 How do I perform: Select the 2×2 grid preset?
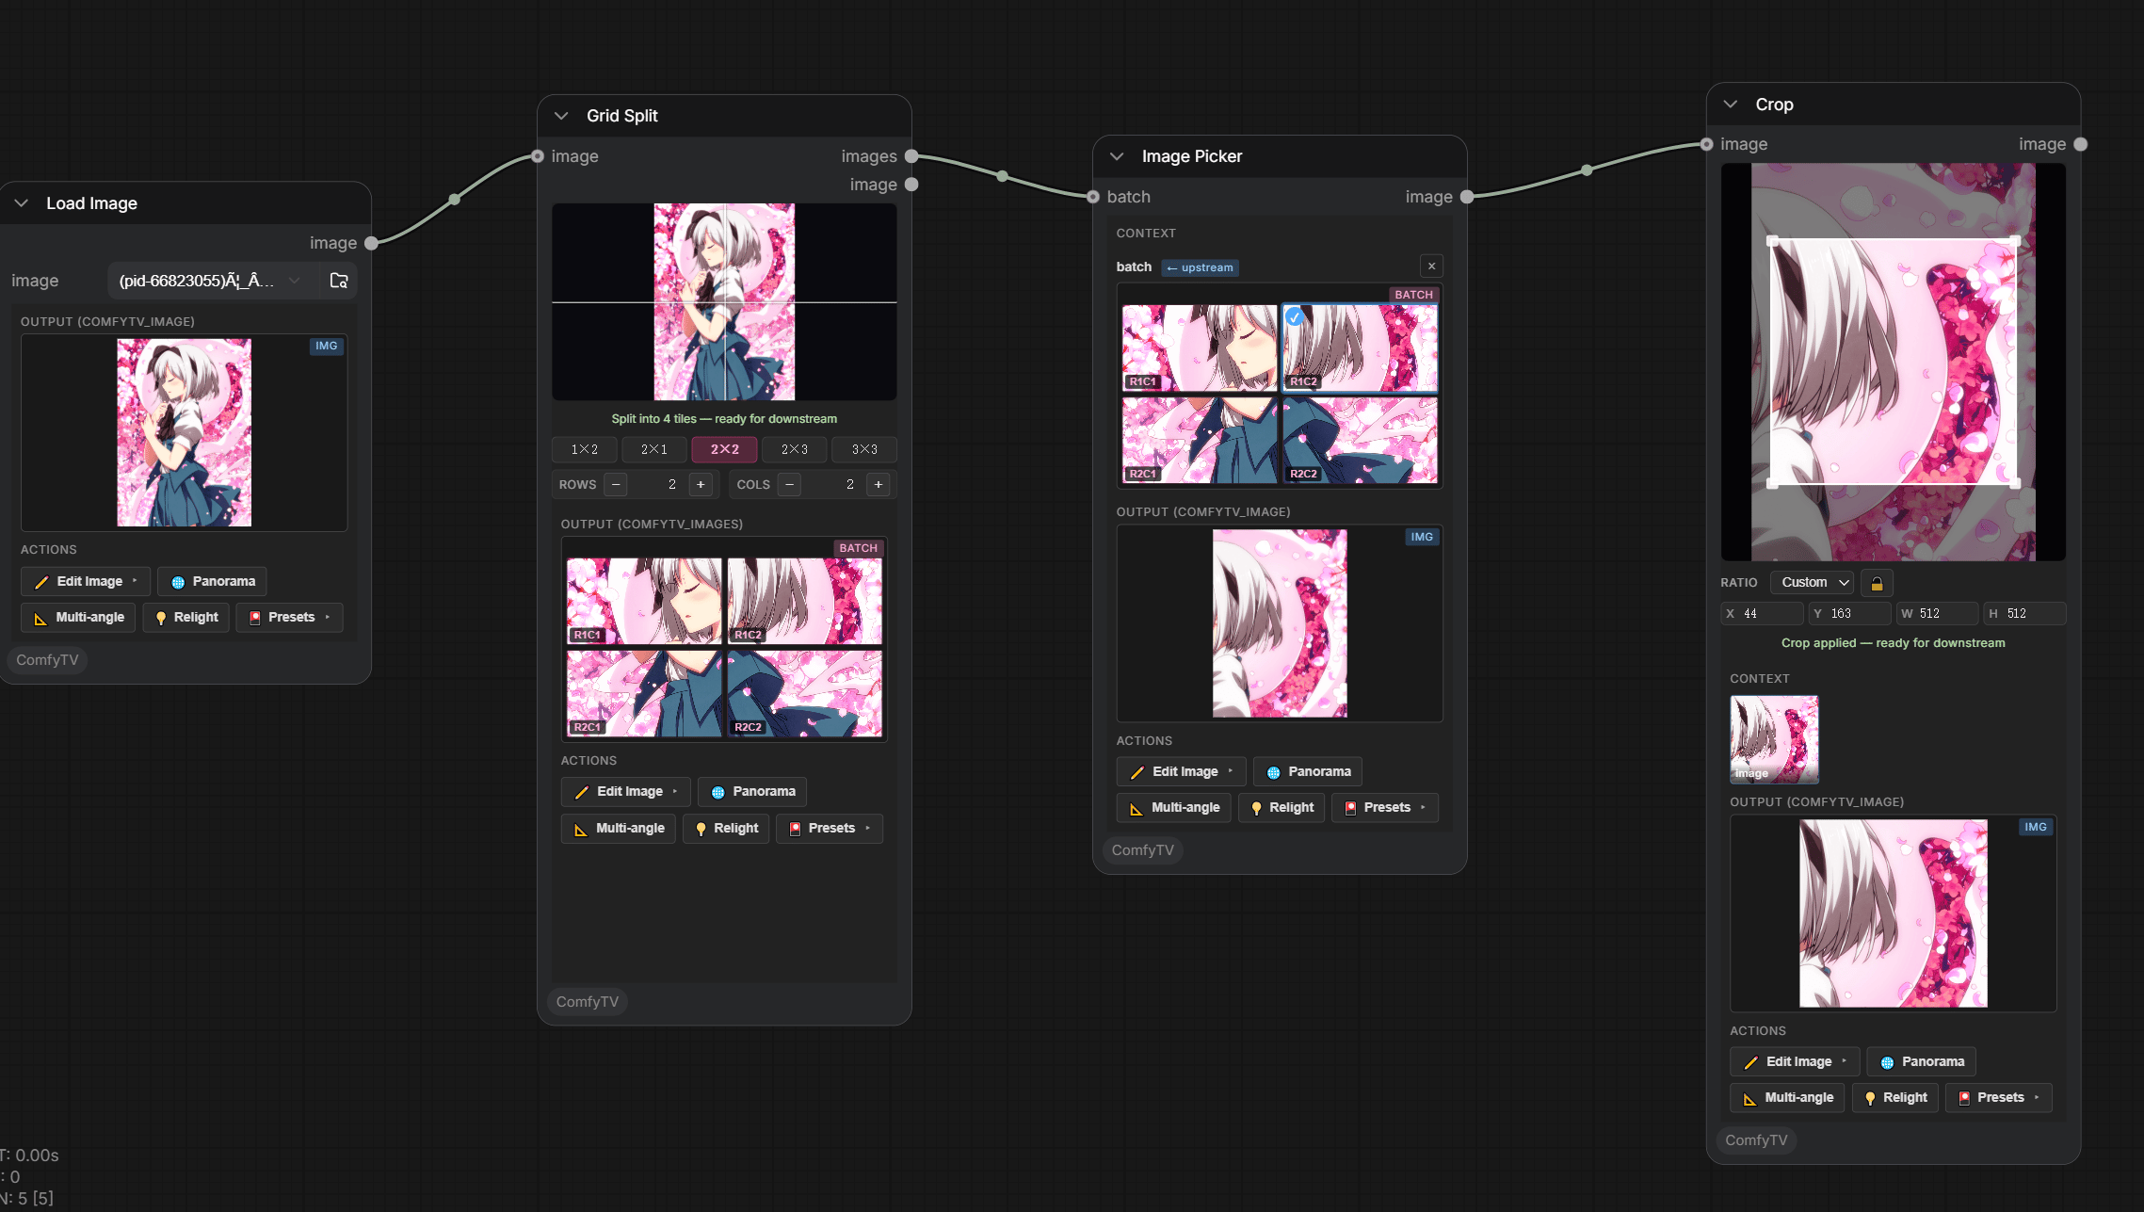[724, 449]
